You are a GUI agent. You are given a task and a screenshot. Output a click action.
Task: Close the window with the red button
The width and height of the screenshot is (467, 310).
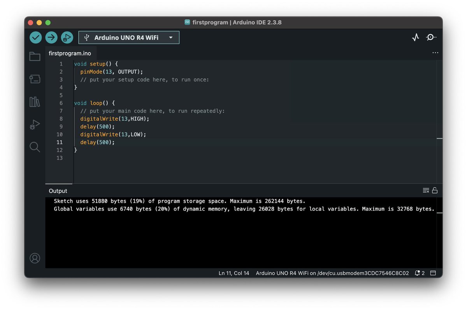tap(31, 23)
